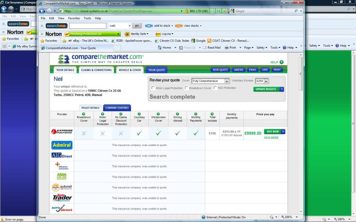Open the searchme web scope dropdown

pyautogui.click(x=120, y=26)
